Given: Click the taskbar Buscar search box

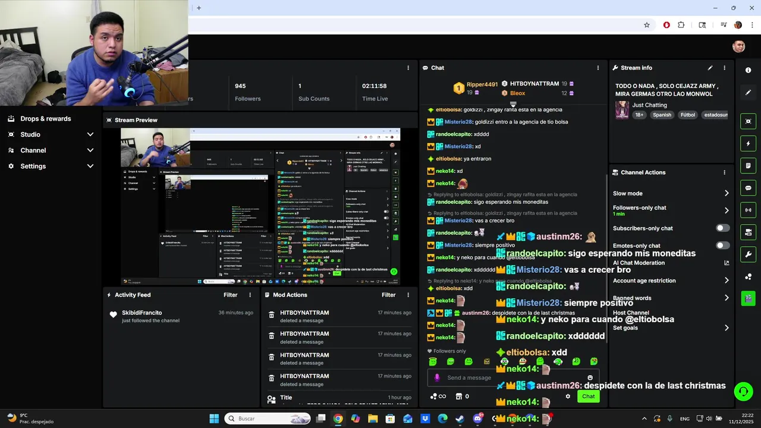Looking at the screenshot, I should click(268, 418).
